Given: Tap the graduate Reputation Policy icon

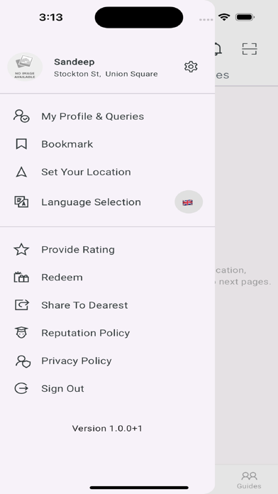Looking at the screenshot, I should tap(21, 333).
